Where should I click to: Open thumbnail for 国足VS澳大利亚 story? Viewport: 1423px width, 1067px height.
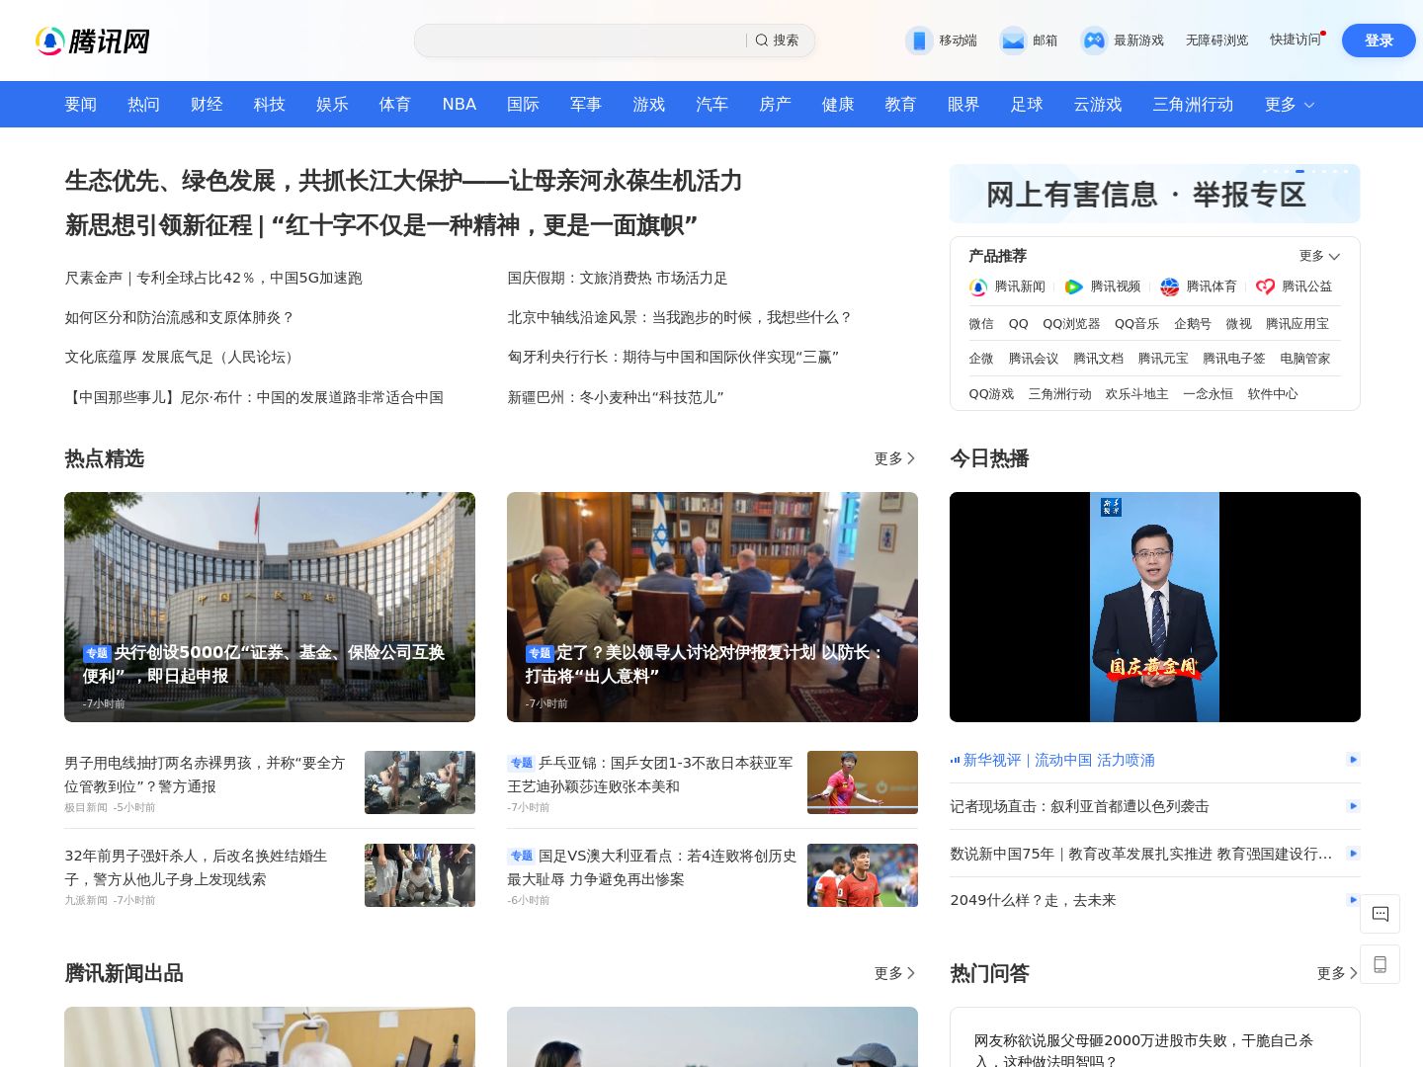[x=863, y=875]
